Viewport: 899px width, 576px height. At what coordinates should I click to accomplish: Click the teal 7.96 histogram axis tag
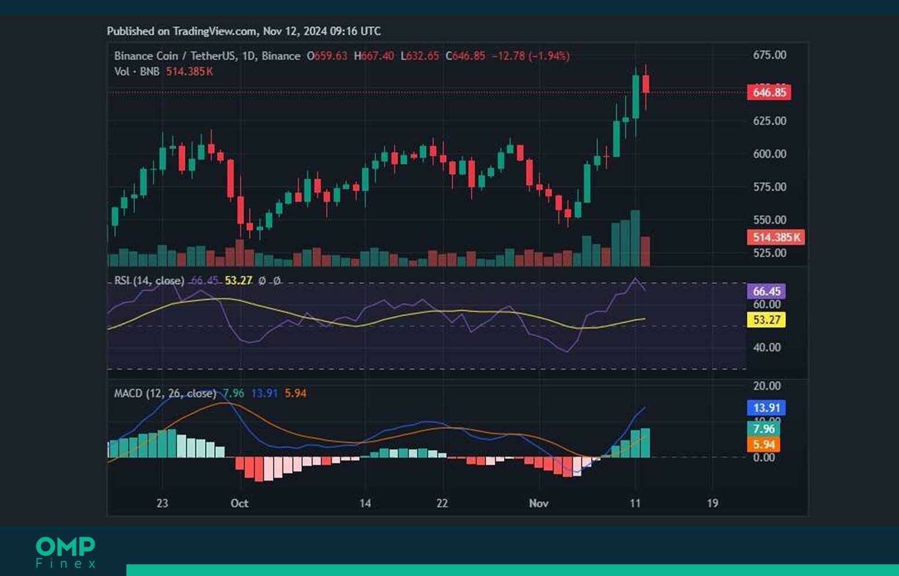point(763,429)
